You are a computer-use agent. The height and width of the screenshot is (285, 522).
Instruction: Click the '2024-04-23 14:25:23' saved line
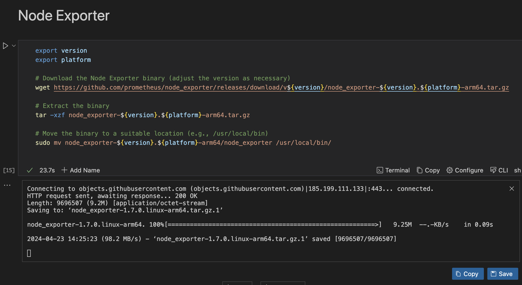click(212, 239)
